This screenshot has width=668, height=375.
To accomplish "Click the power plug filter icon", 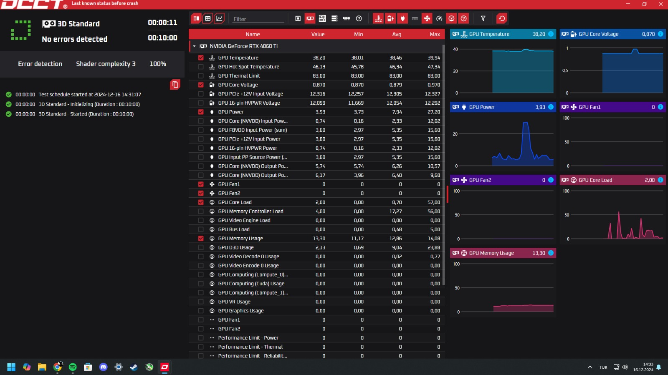I will (402, 18).
